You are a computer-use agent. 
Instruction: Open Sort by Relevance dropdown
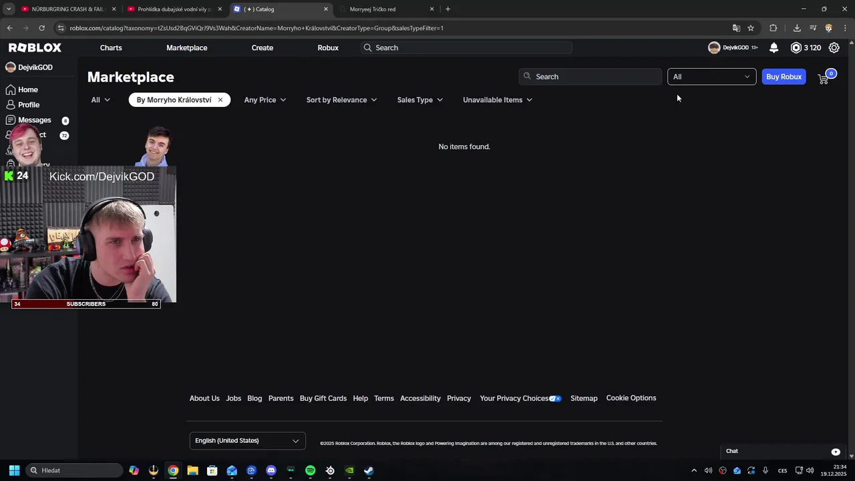point(341,100)
